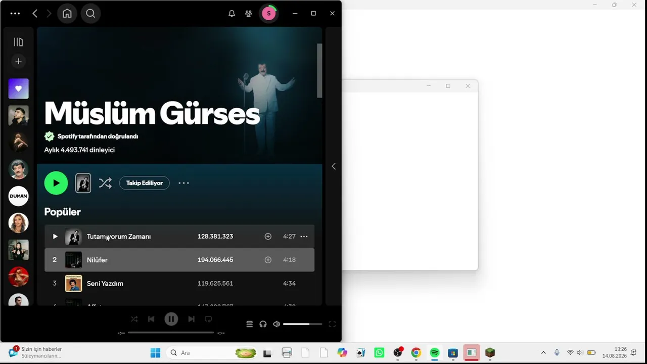
Task: Click the Spotify verified badge
Action: (49, 136)
